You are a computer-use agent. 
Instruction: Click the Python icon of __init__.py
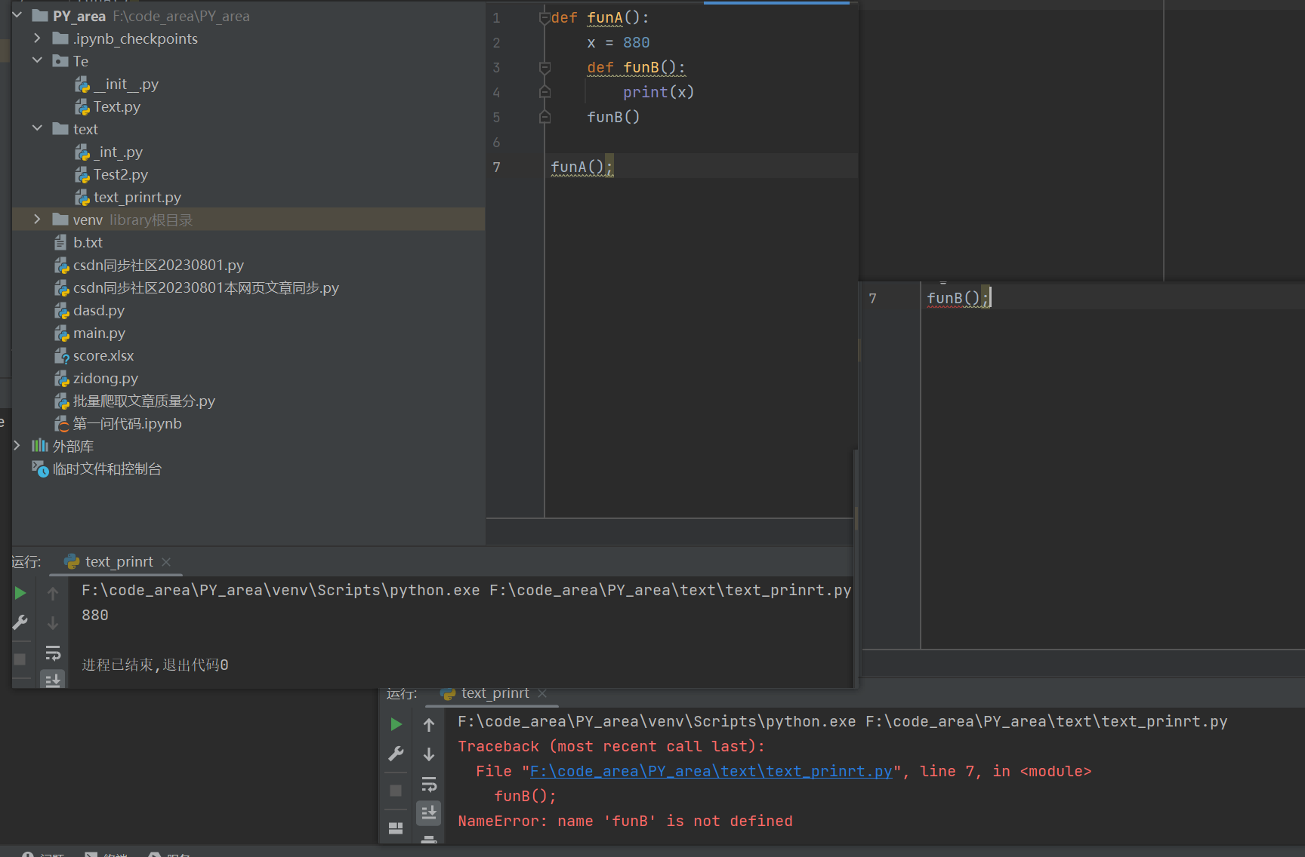coord(82,84)
